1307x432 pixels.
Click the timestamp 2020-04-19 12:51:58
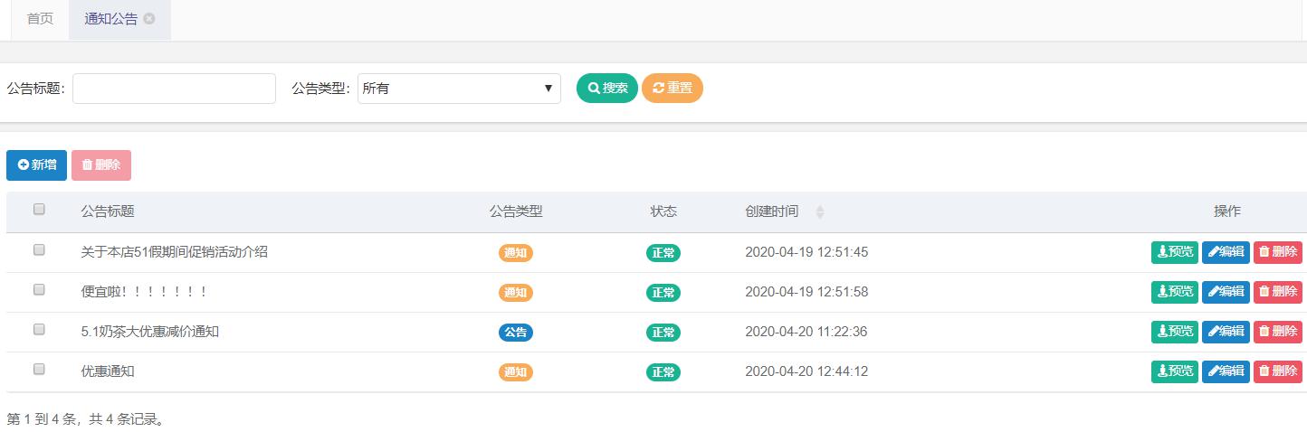806,292
